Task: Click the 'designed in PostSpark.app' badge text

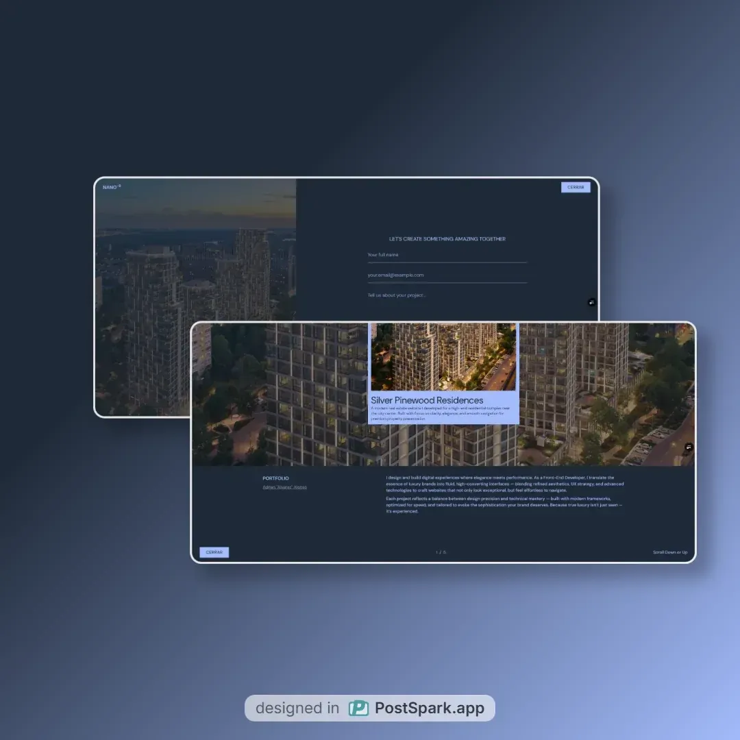Action: [x=369, y=708]
